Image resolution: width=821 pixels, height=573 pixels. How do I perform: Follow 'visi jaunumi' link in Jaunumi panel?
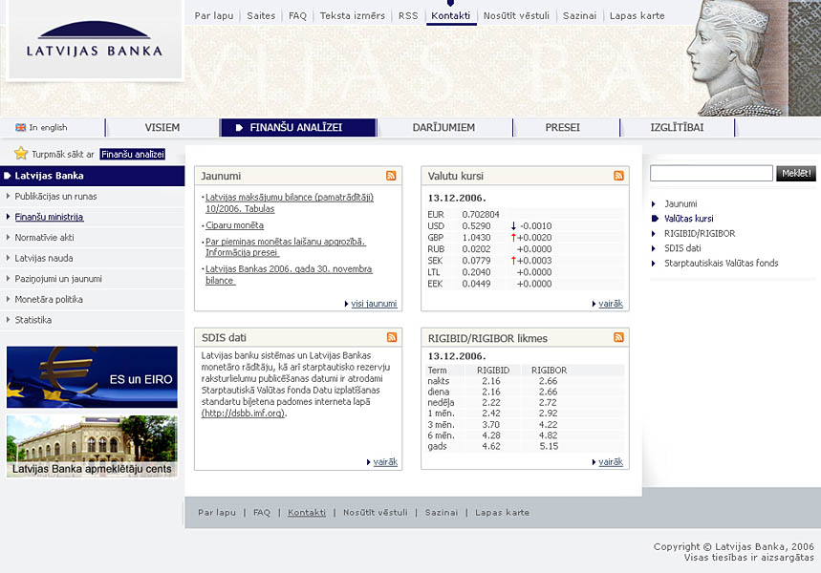click(374, 304)
